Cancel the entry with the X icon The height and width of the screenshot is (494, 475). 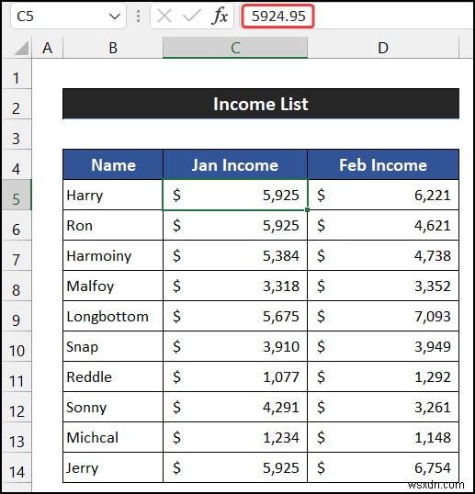(x=164, y=16)
